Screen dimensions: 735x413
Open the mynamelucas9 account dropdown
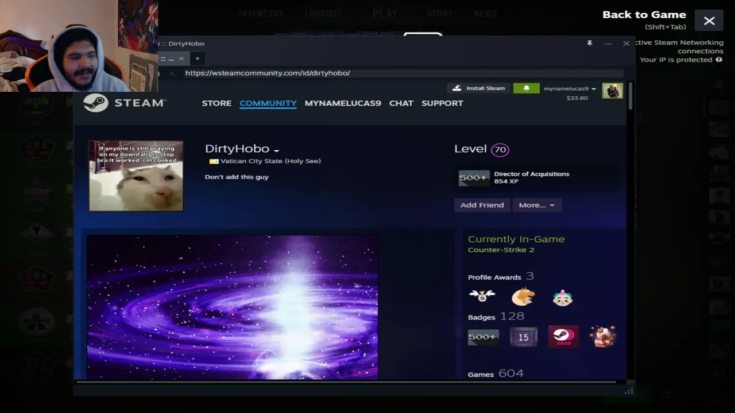[x=570, y=88]
